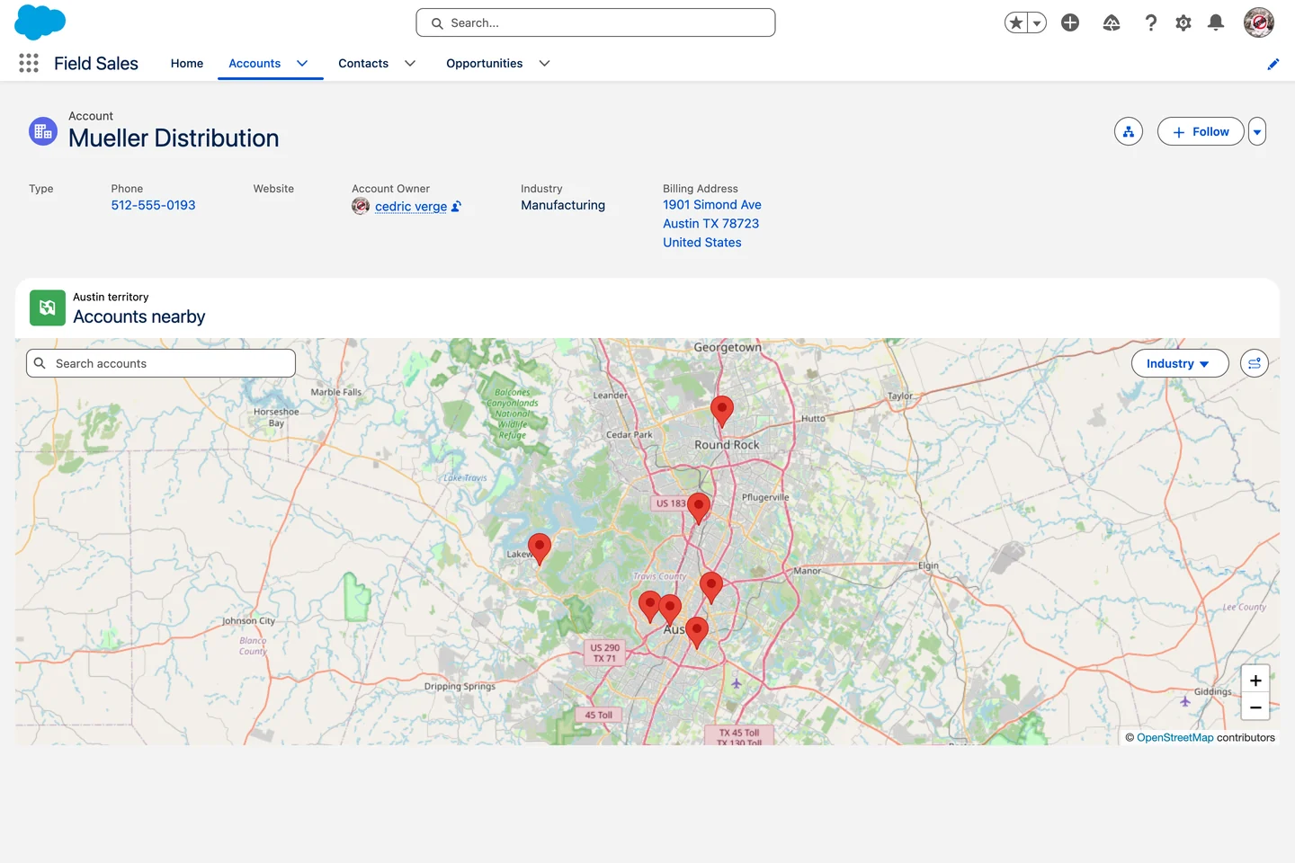
Task: Zoom out on the map
Action: (1255, 707)
